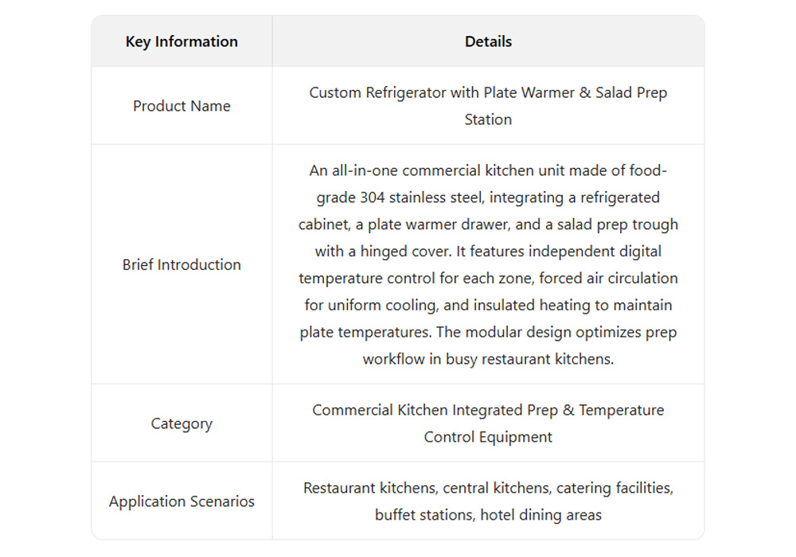Select the "Category" row label
Viewport: 796px width, 557px height.
pyautogui.click(x=181, y=423)
